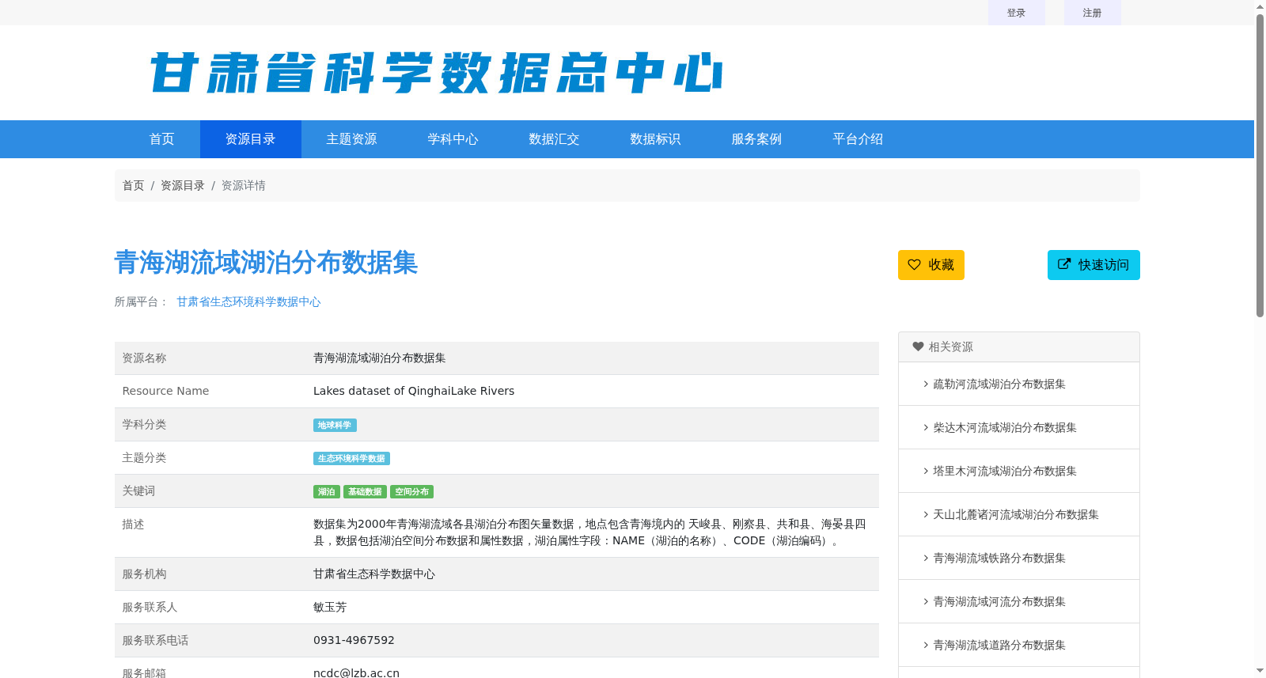Click the heart icon beside 相关资源 header

point(918,347)
